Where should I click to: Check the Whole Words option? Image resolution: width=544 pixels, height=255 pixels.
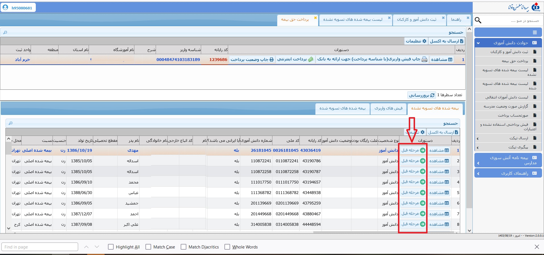click(227, 247)
